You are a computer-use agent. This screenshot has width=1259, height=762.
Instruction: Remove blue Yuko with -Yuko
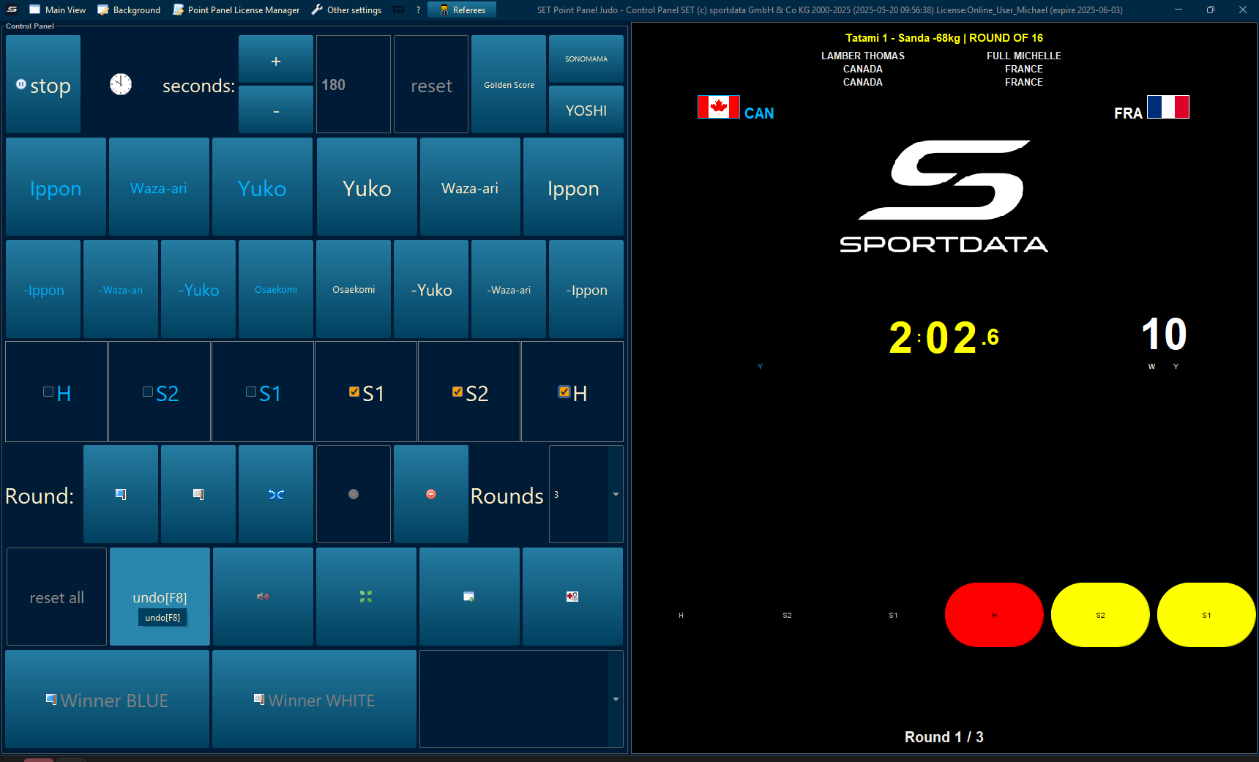click(x=198, y=289)
